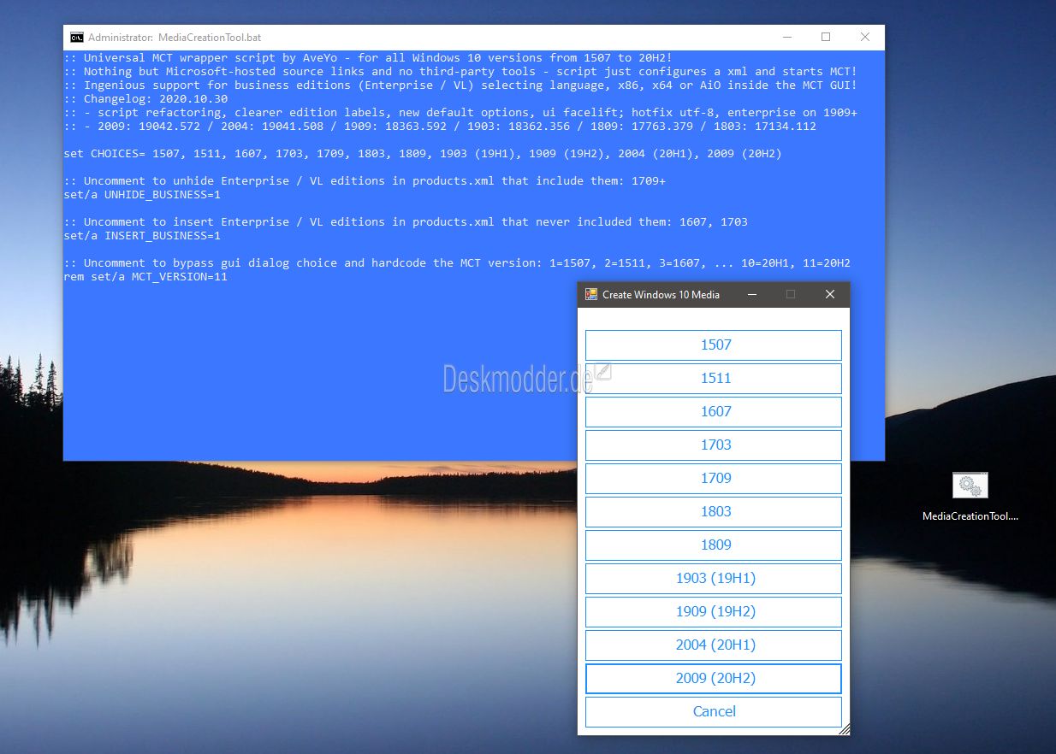
Task: Click the Create Windows 10 Media title icon
Action: [x=590, y=294]
